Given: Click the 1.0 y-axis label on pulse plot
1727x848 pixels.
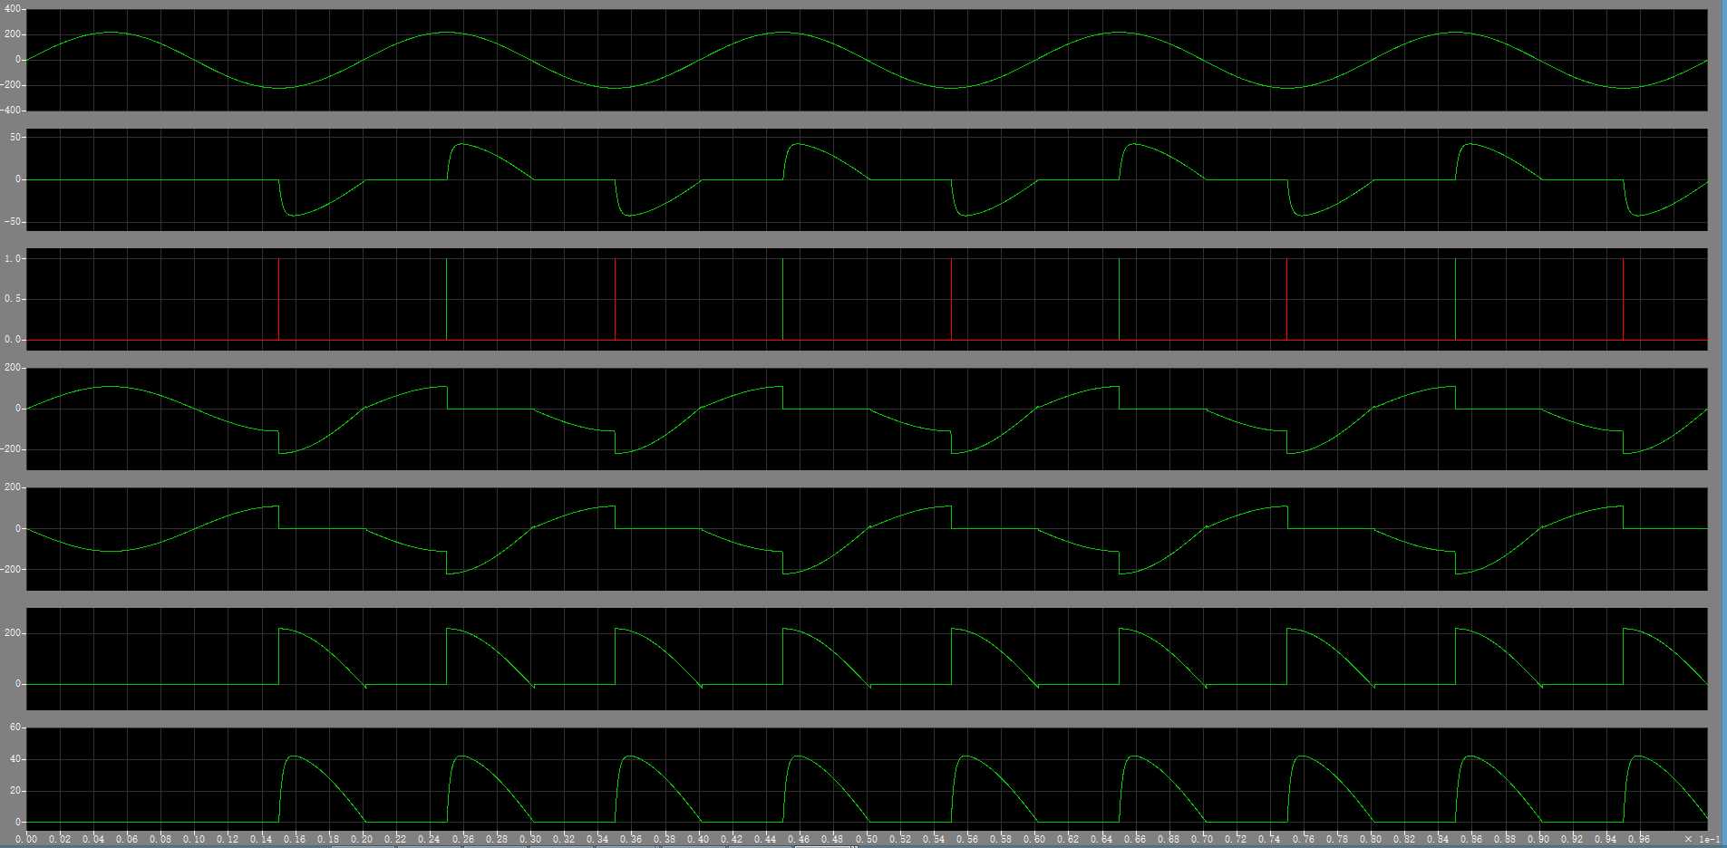Looking at the screenshot, I should pyautogui.click(x=13, y=258).
